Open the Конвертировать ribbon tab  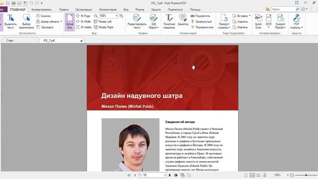coord(42,9)
